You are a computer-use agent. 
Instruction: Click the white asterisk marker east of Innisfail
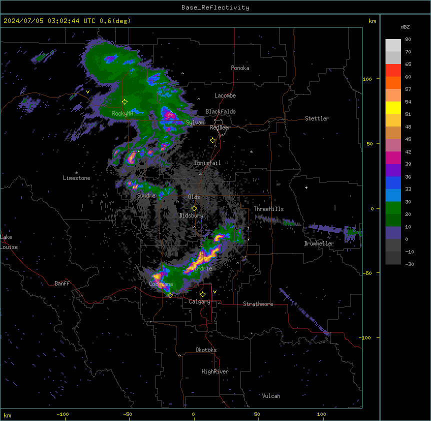tap(251, 151)
